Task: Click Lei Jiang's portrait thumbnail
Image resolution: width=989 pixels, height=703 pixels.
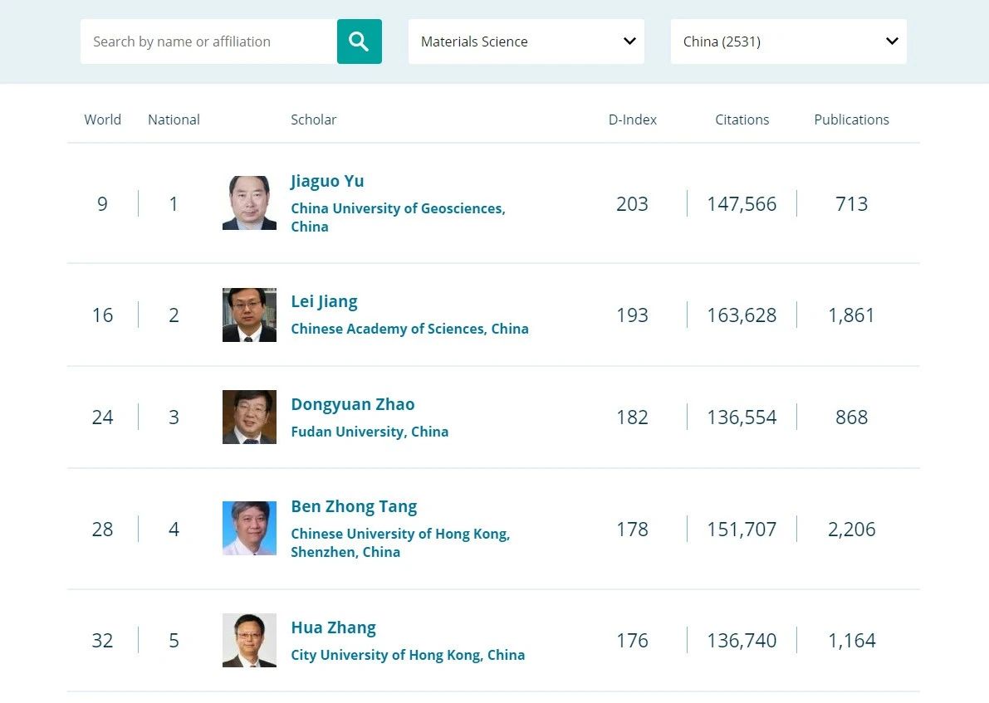Action: click(x=249, y=315)
